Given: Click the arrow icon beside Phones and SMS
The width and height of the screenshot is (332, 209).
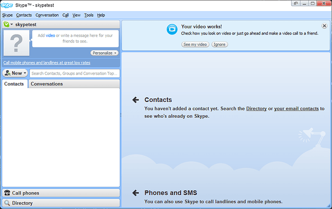Looking at the screenshot, I should point(136,193).
